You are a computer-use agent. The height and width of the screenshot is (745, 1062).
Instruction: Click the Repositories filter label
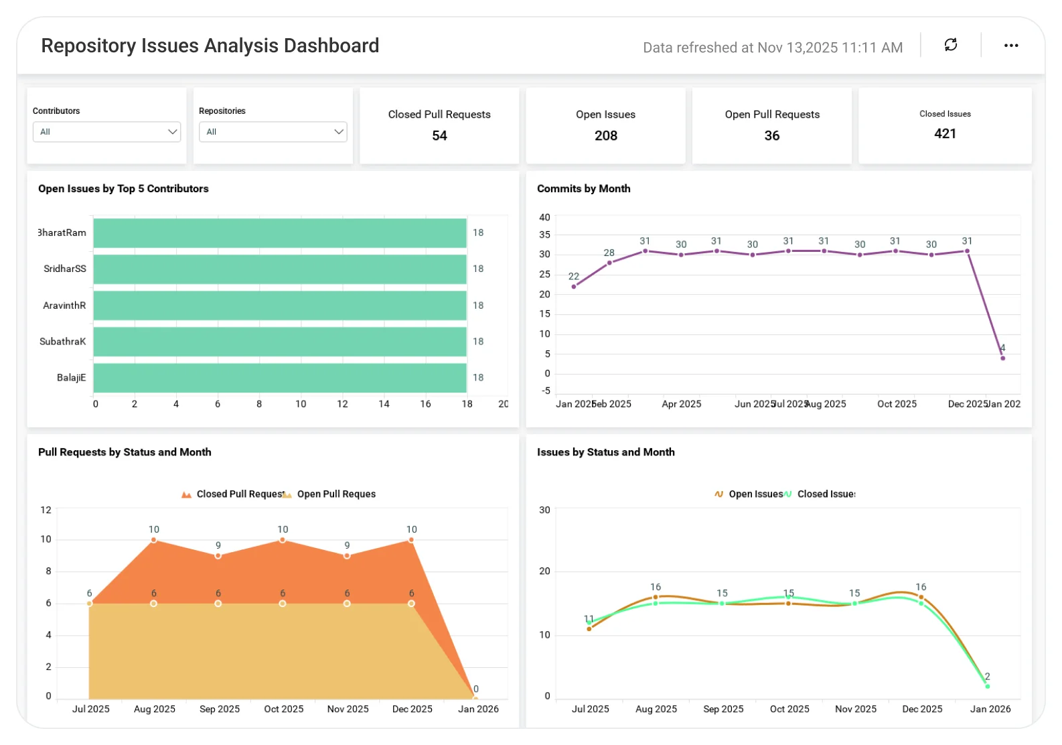(222, 111)
